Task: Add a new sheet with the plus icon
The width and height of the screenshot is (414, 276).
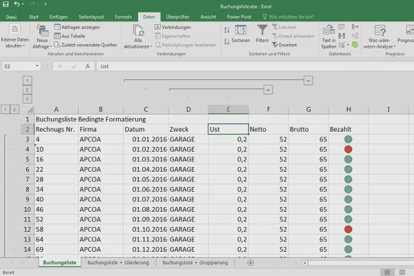Action: coord(250,262)
